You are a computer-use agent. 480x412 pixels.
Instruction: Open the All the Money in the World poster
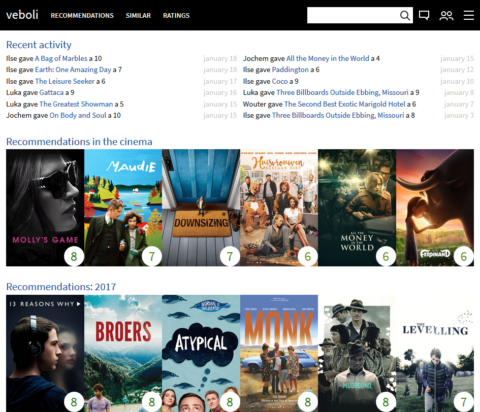click(357, 208)
